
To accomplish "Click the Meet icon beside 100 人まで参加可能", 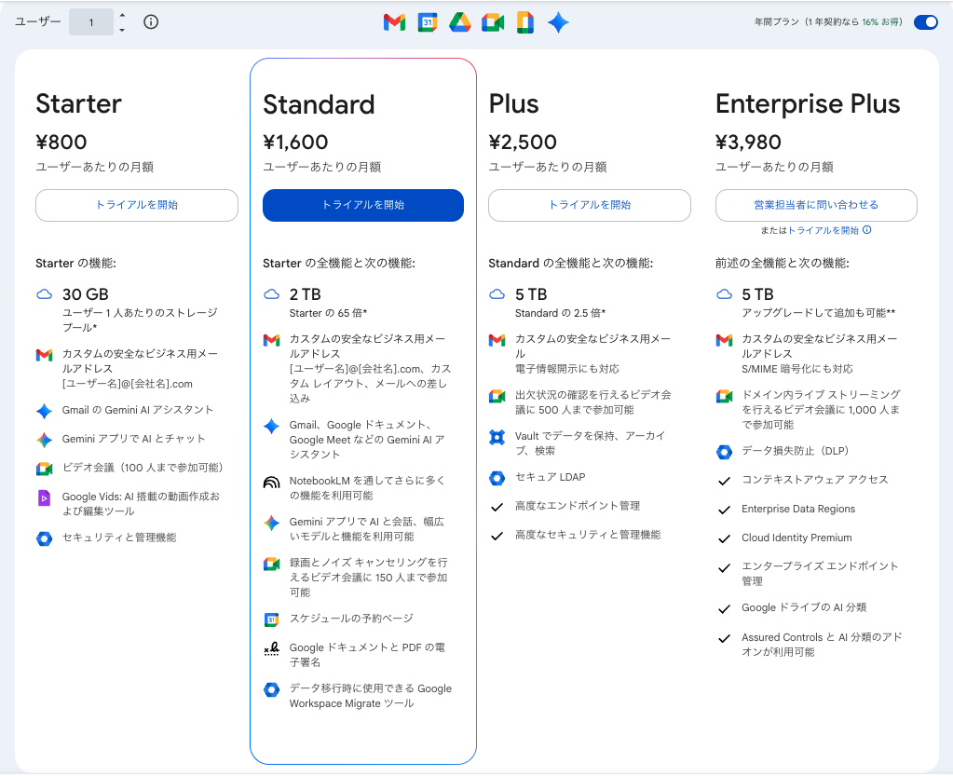I will click(45, 469).
